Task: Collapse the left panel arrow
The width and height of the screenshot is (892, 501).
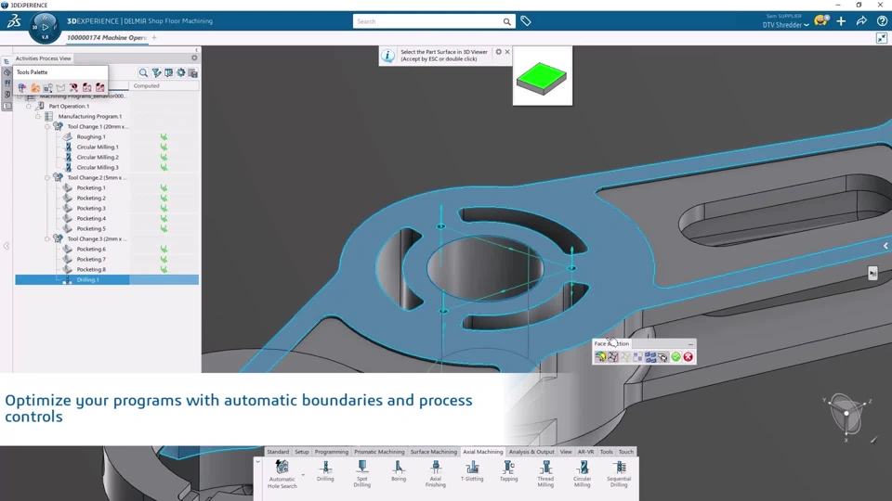Action: point(7,246)
